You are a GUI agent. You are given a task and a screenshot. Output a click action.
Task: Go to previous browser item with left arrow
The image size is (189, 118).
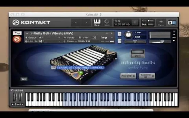click(x=76, y=22)
